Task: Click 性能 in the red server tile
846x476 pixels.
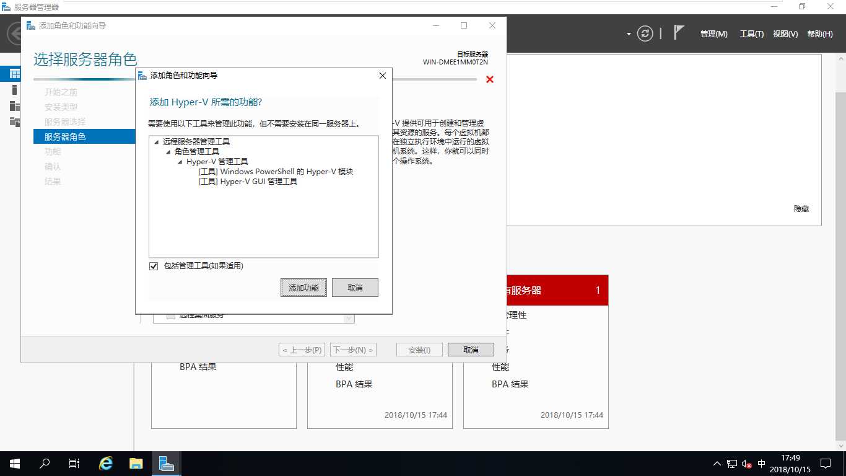Action: [x=500, y=367]
